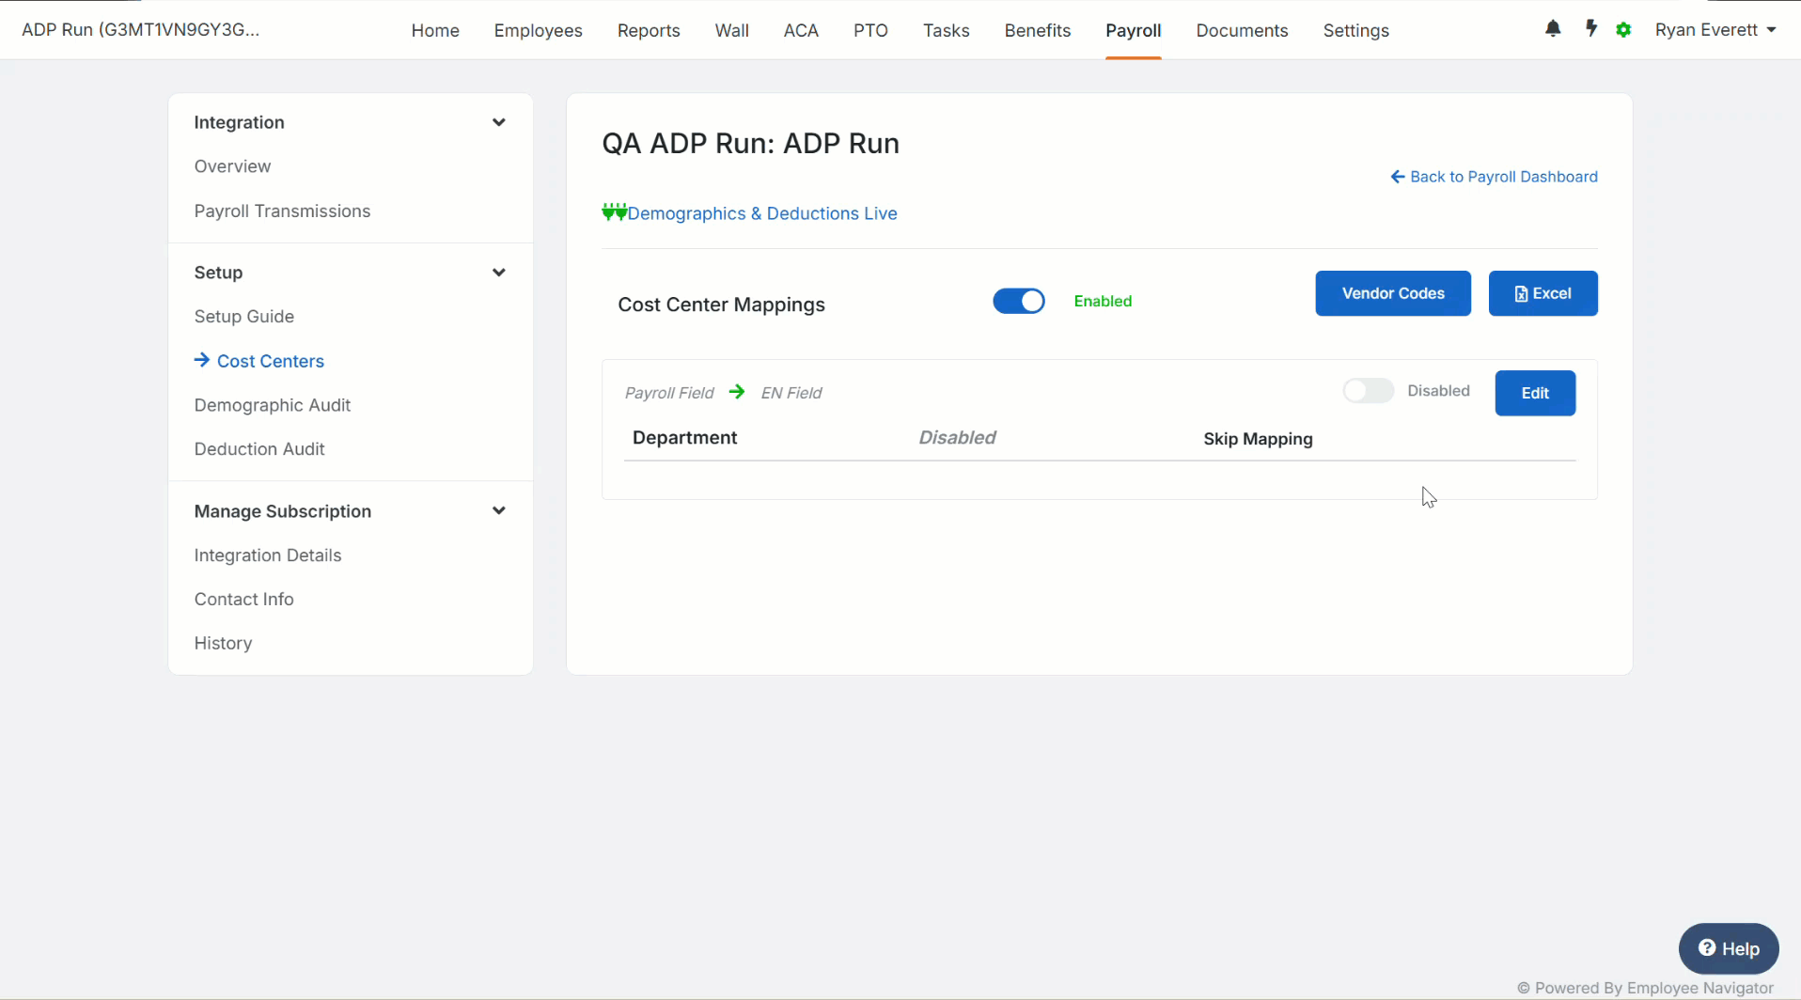Collapse the Manage Subscription section

[499, 511]
